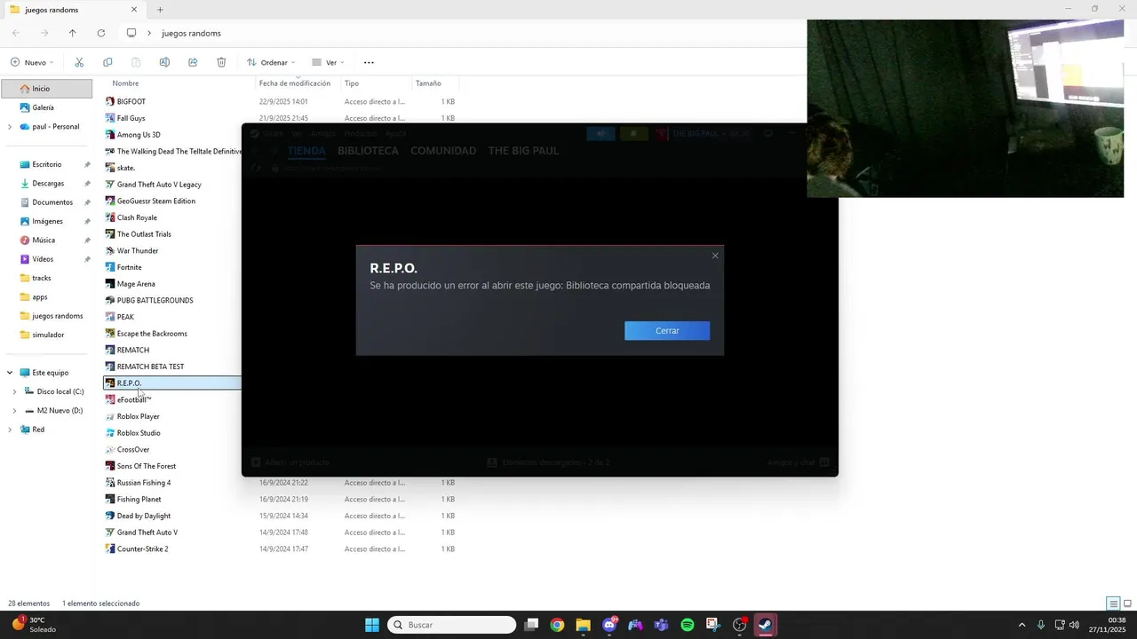Open the Ordenar sort dropdown
1137x639 pixels.
click(x=271, y=62)
